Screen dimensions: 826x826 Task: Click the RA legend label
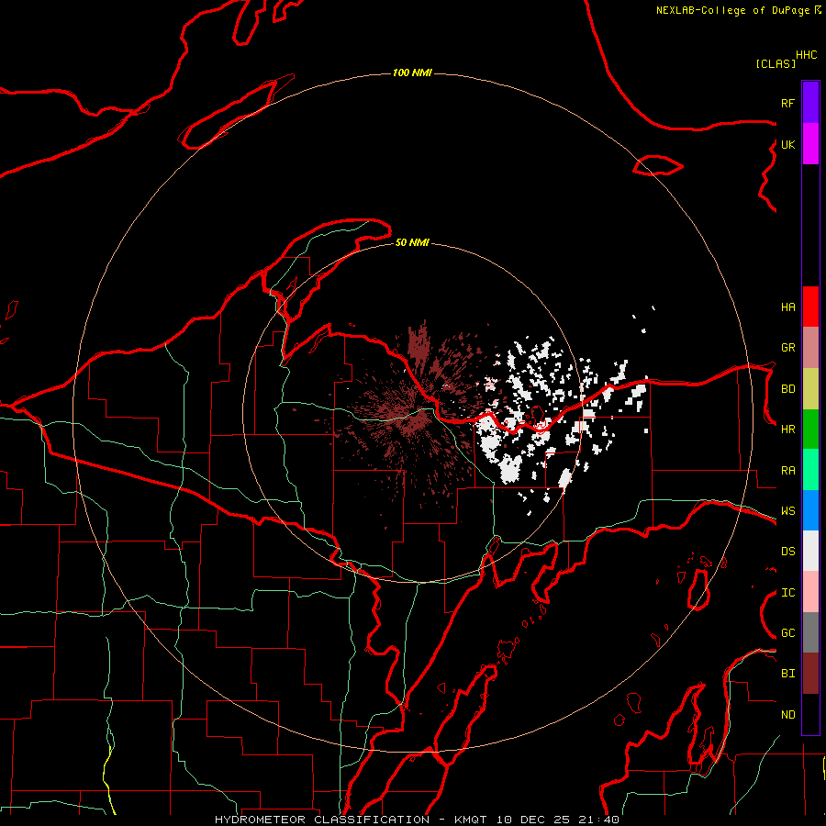(787, 471)
